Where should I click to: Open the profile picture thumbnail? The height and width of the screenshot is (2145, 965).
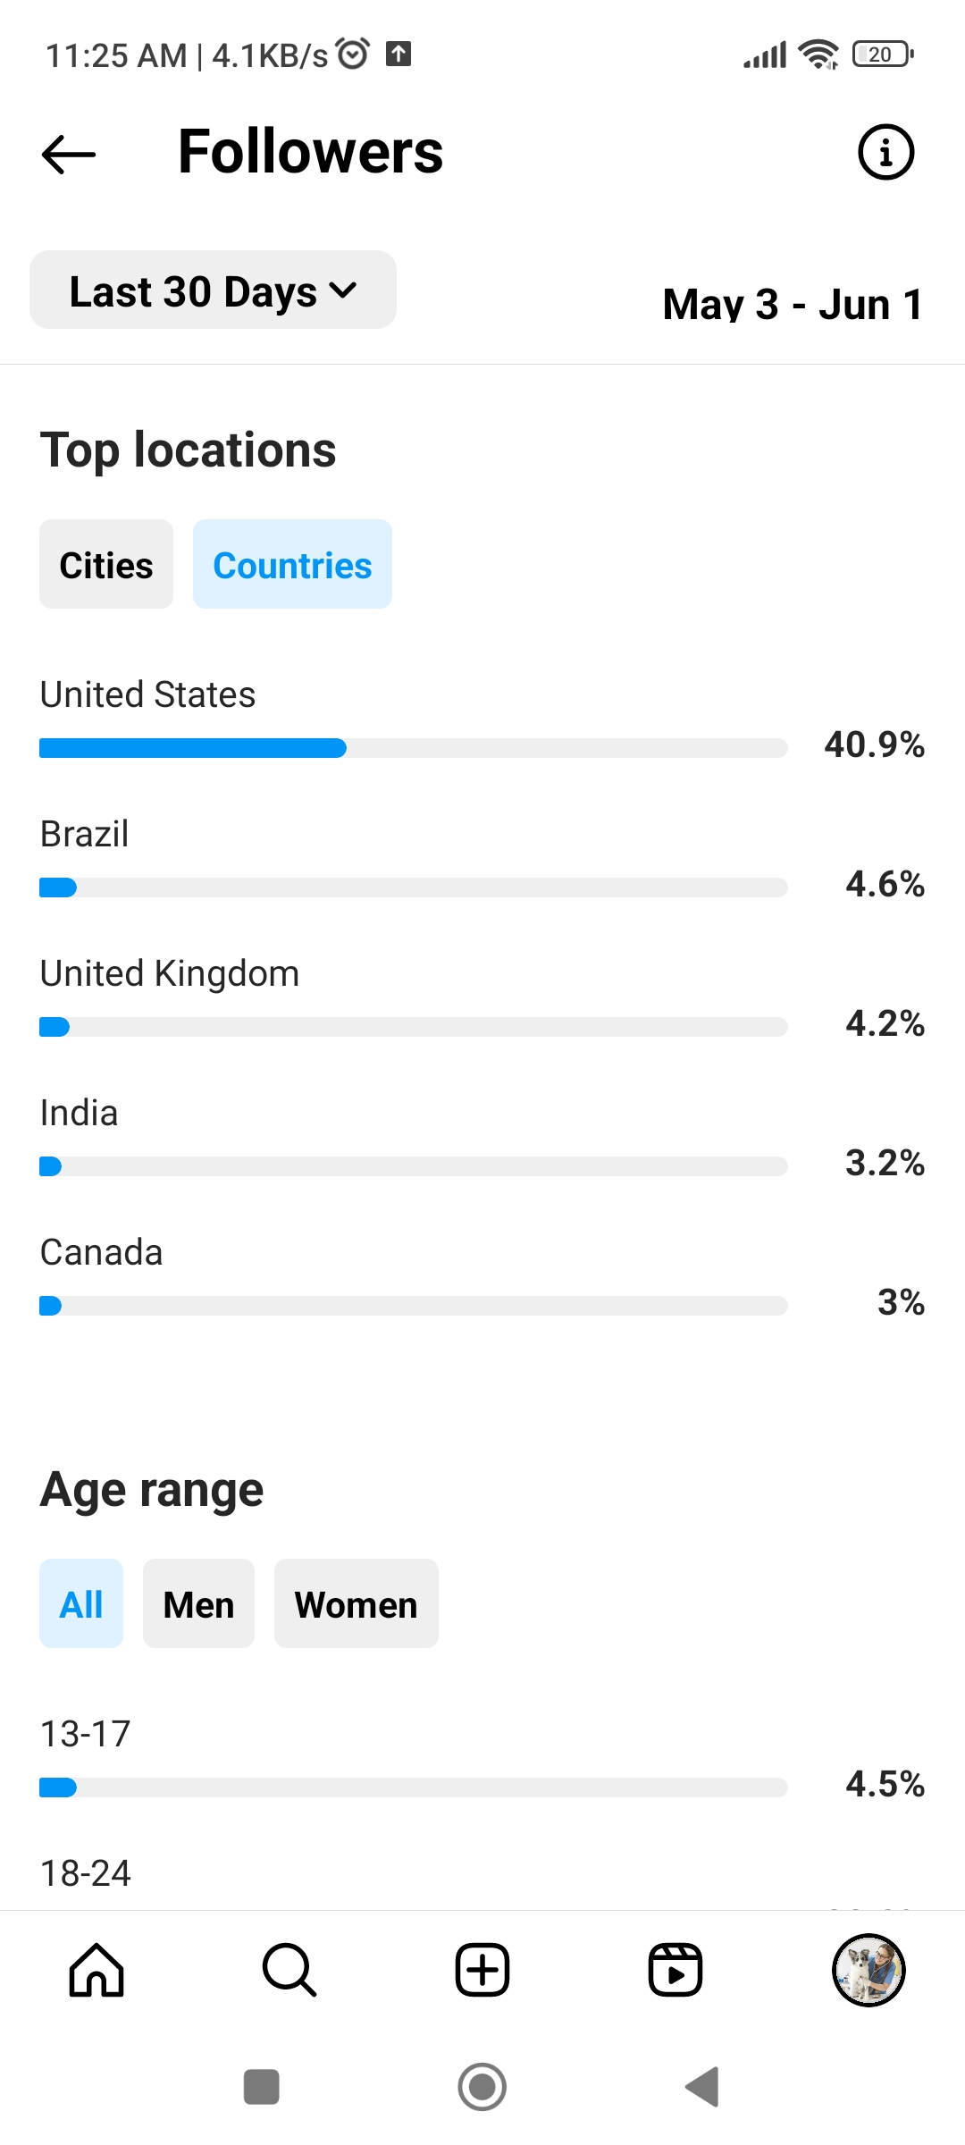(x=868, y=1970)
